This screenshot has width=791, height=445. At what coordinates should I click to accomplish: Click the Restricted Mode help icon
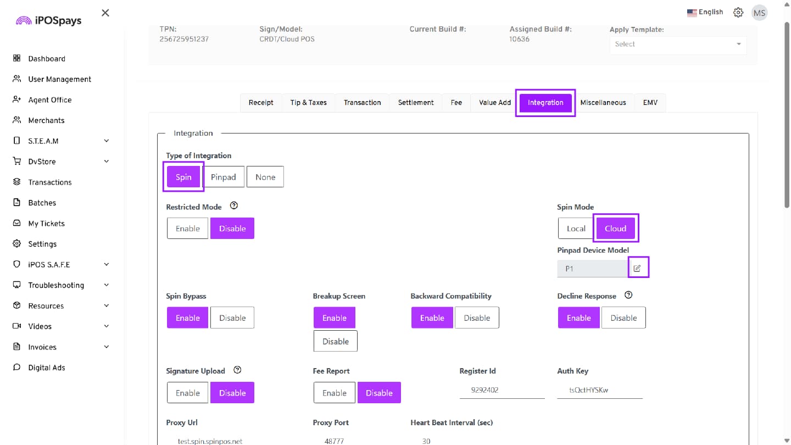[234, 206]
